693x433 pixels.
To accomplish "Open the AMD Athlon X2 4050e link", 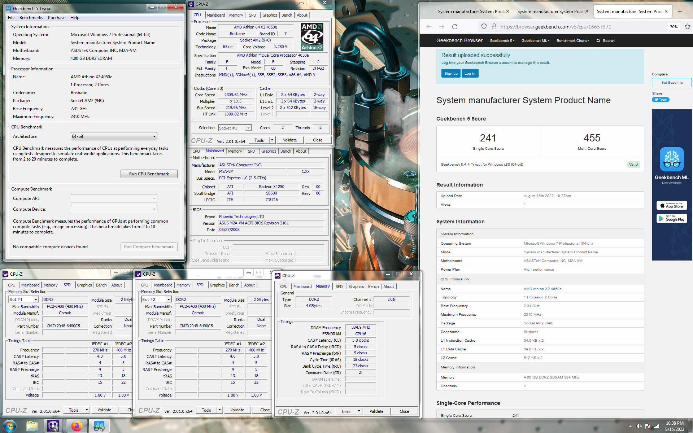I will [x=542, y=289].
